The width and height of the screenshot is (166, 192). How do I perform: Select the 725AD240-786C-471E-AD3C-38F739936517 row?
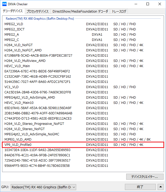[83, 161]
